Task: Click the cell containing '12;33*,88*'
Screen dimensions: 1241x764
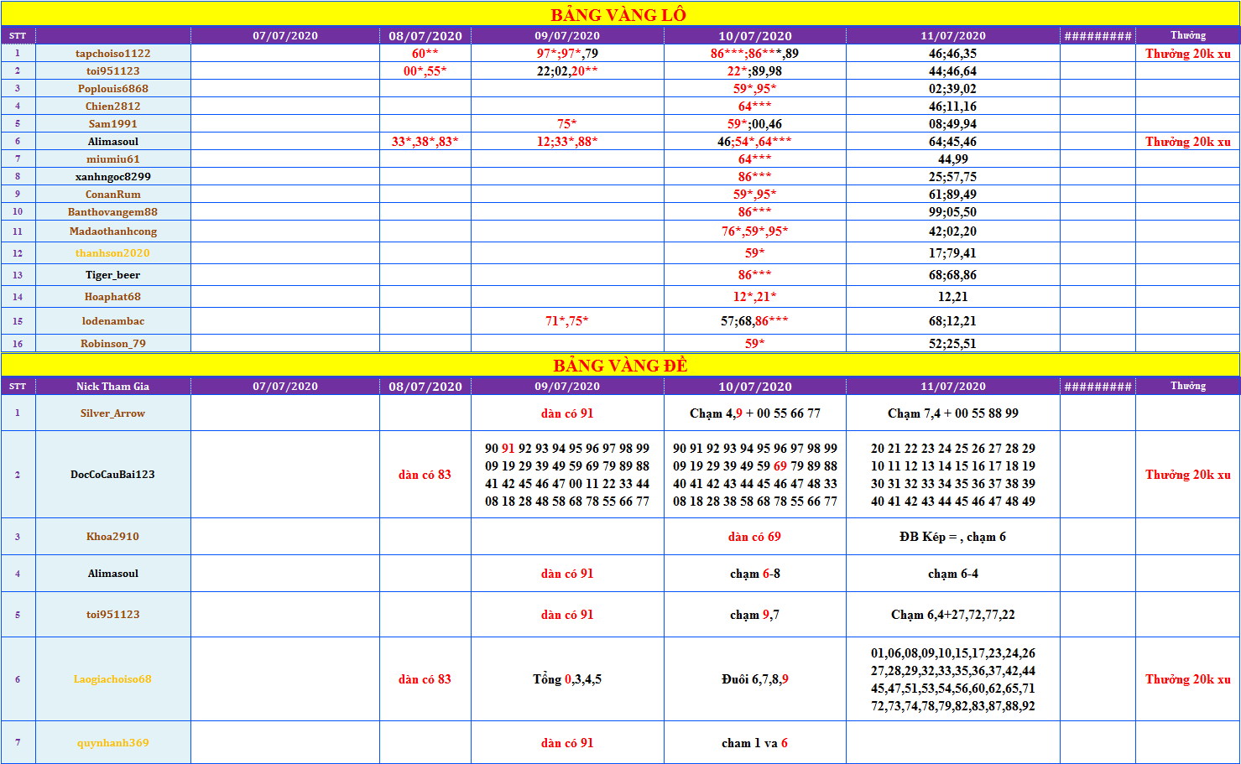Action: coord(567,142)
